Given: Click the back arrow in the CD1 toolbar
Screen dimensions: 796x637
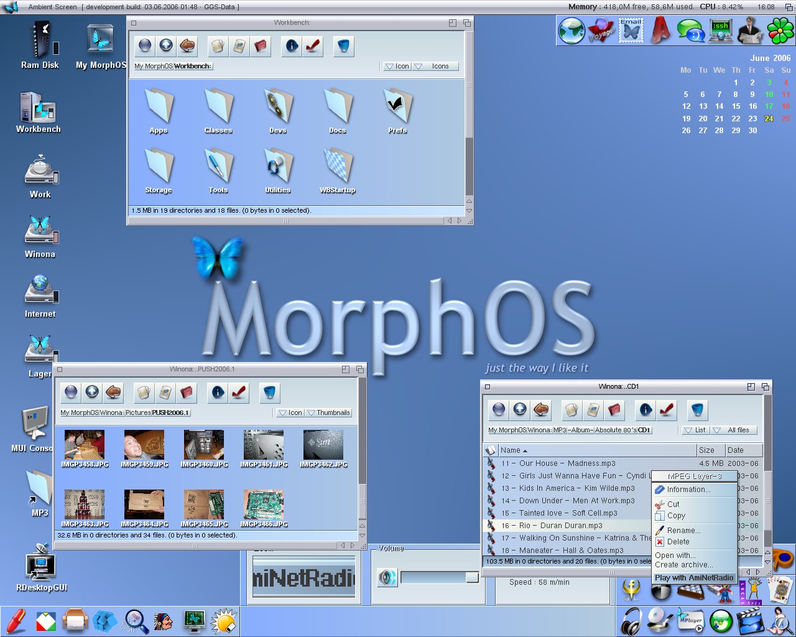Looking at the screenshot, I should (540, 410).
